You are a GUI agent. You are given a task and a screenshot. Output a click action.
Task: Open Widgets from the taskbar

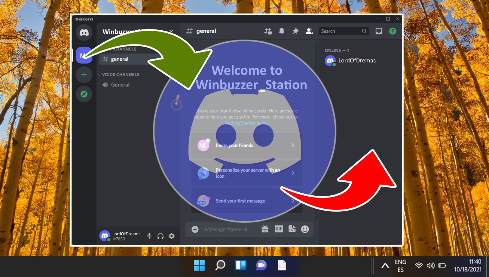[x=241, y=265]
